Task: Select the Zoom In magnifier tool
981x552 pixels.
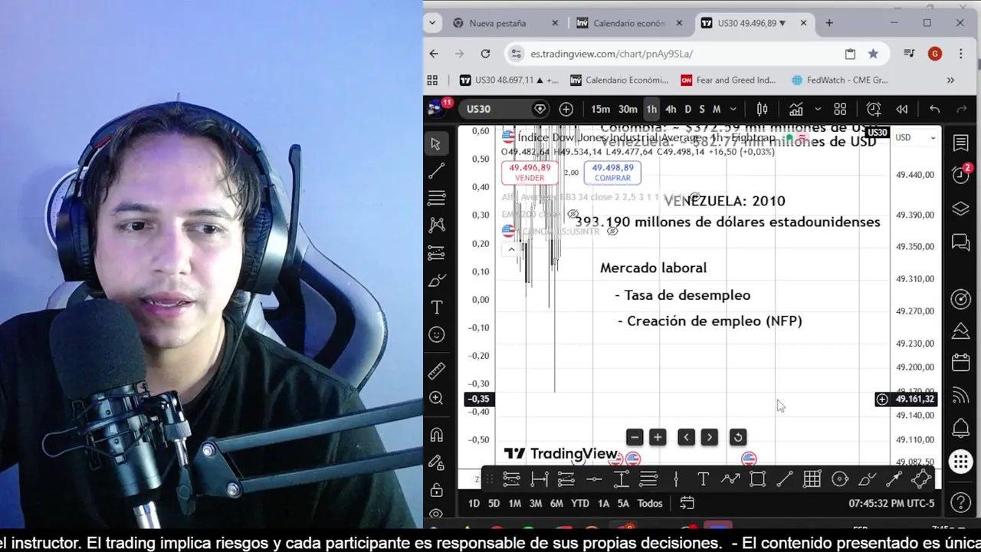Action: coord(436,398)
